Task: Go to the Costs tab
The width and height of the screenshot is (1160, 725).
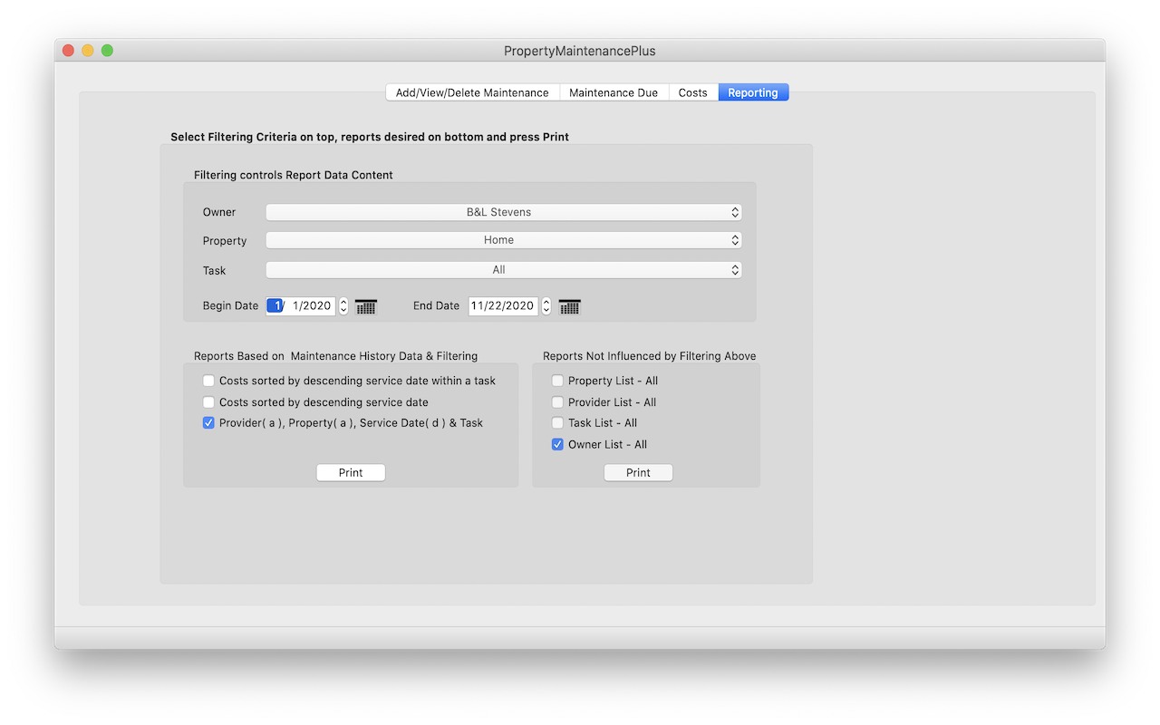Action: click(692, 92)
